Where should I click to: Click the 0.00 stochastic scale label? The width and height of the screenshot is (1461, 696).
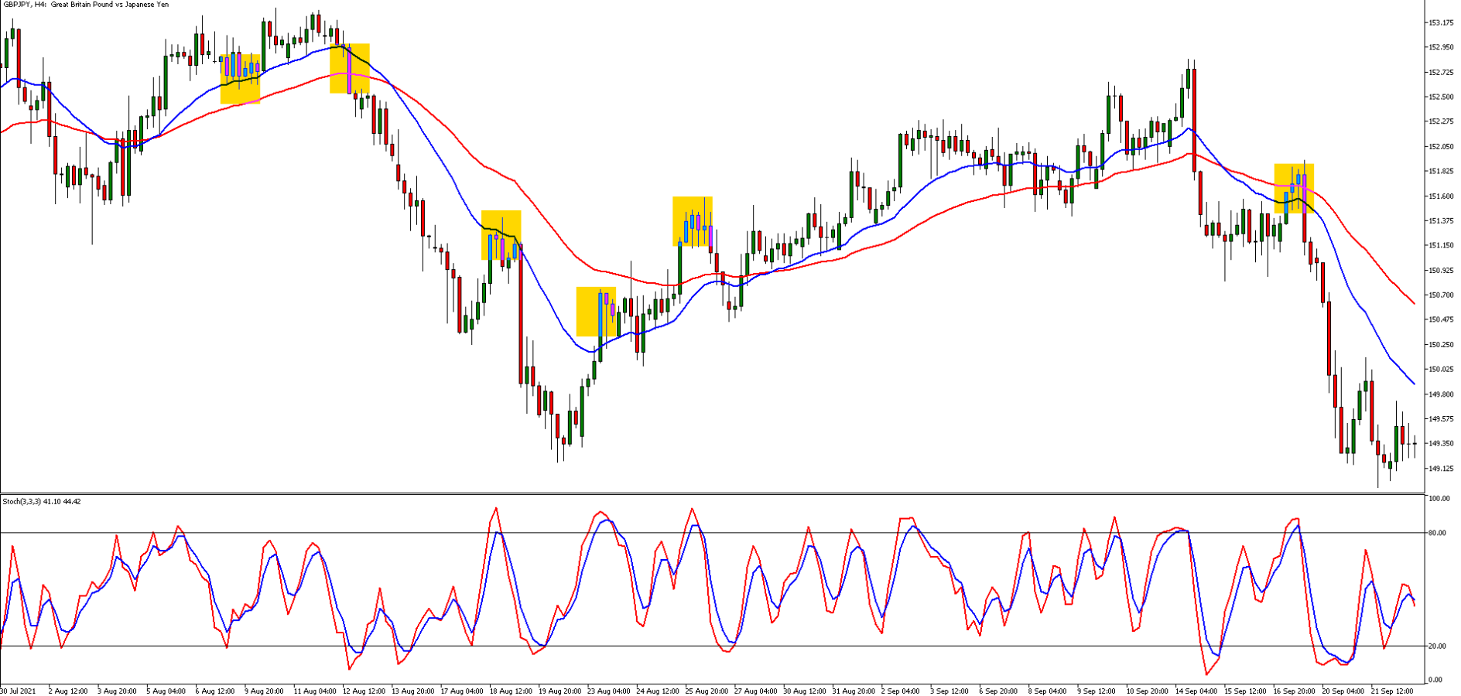click(x=1436, y=680)
